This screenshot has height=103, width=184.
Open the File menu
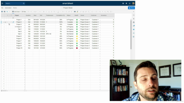point(2,8)
